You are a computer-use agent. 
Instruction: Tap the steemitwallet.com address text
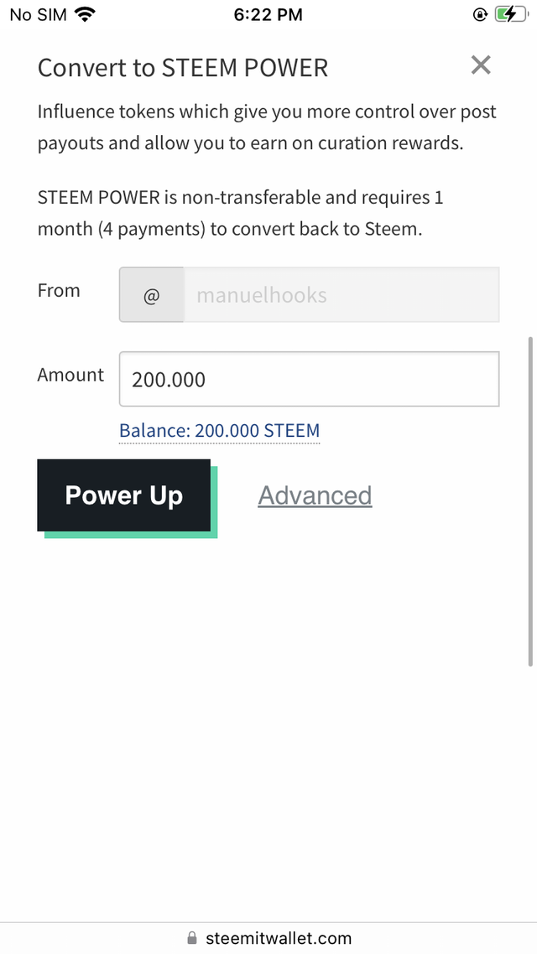[x=279, y=938]
